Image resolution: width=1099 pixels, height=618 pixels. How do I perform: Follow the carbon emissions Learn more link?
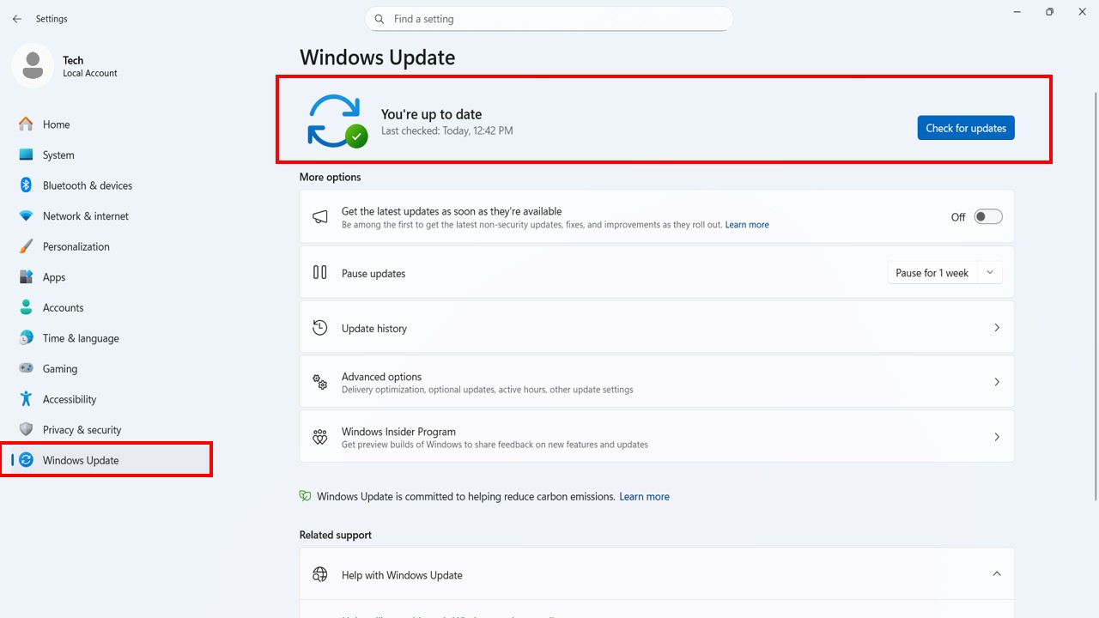(x=644, y=497)
